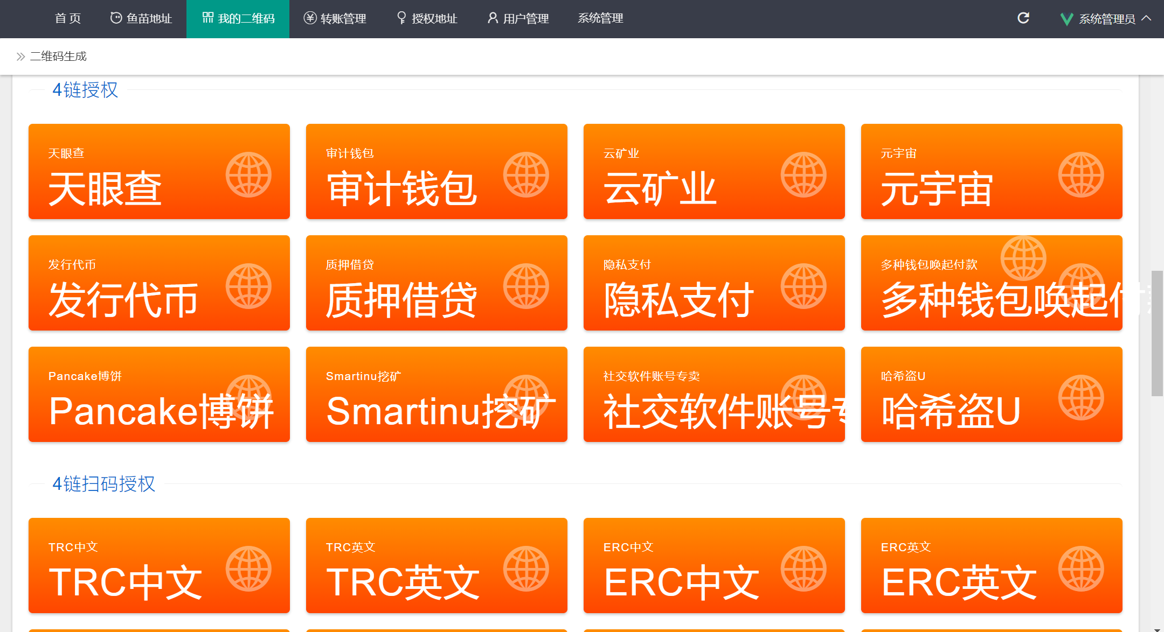
Task: Open the Pancake博饼 card
Action: (159, 394)
